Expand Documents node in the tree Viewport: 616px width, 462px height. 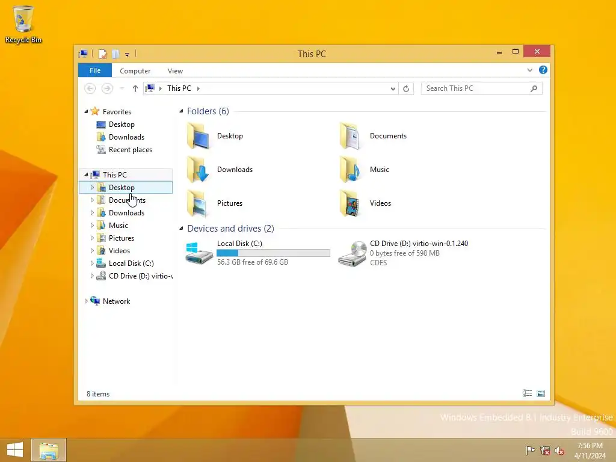(92, 200)
